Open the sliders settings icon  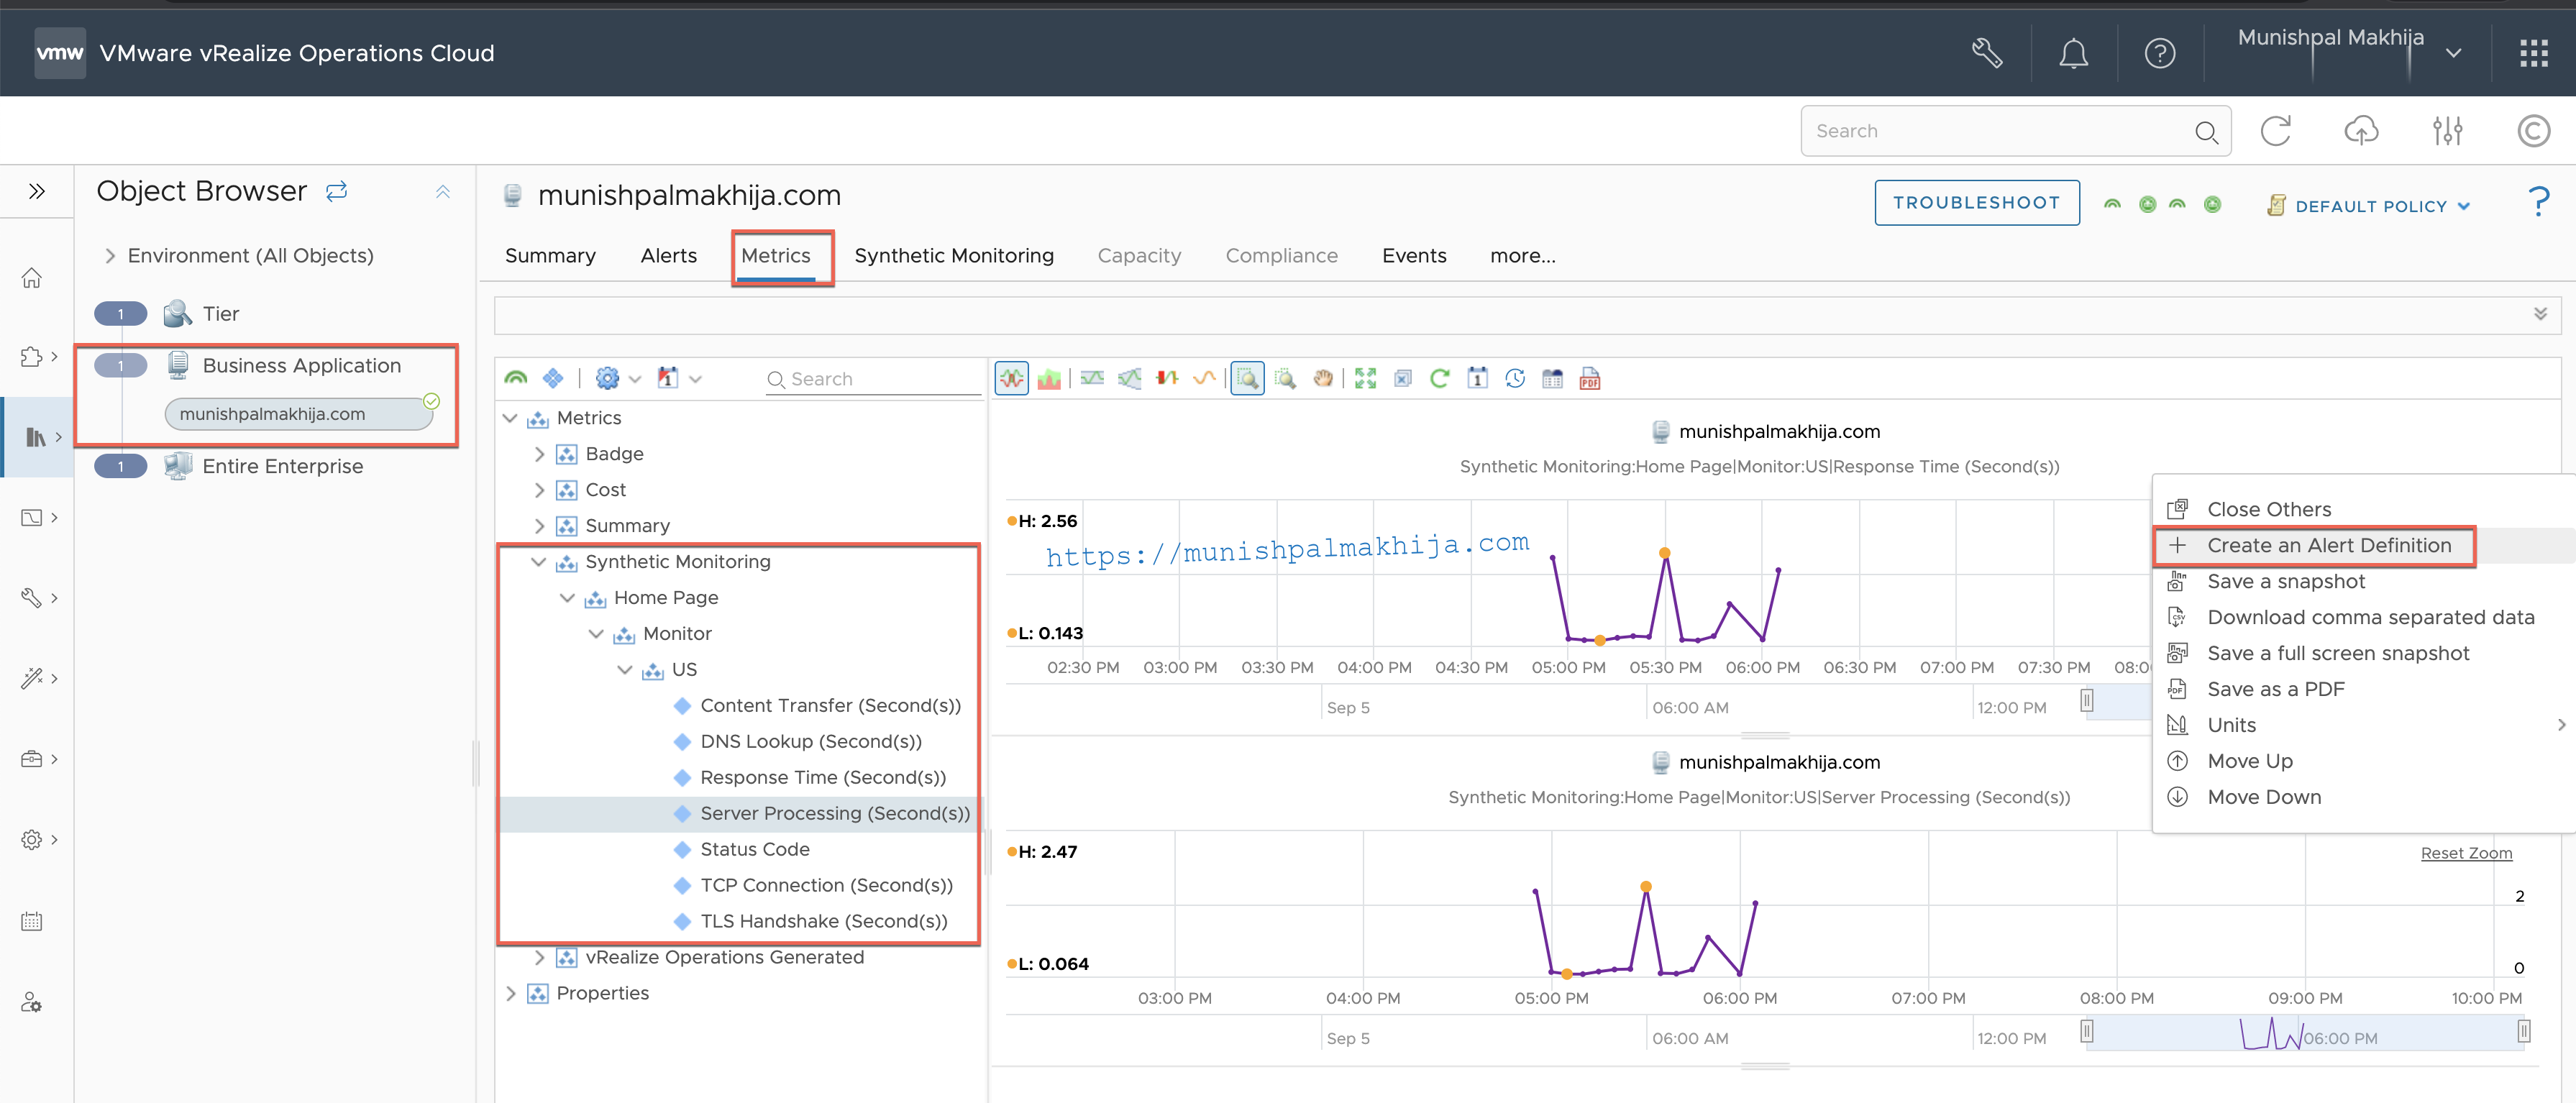[x=2448, y=131]
